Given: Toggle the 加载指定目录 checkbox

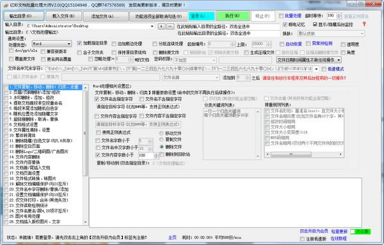Looking at the screenshot, I should [x=79, y=43].
